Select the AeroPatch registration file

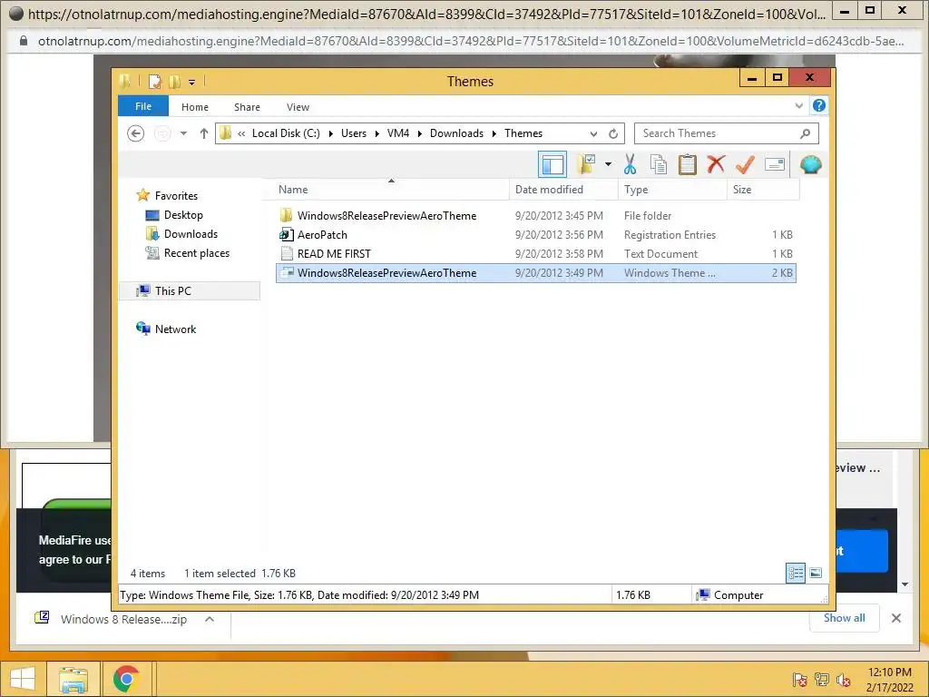point(535,235)
